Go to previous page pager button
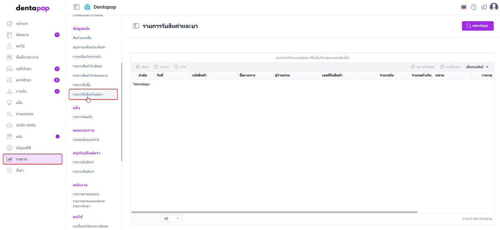Image resolution: width=500 pixels, height=230 pixels. [x=142, y=219]
